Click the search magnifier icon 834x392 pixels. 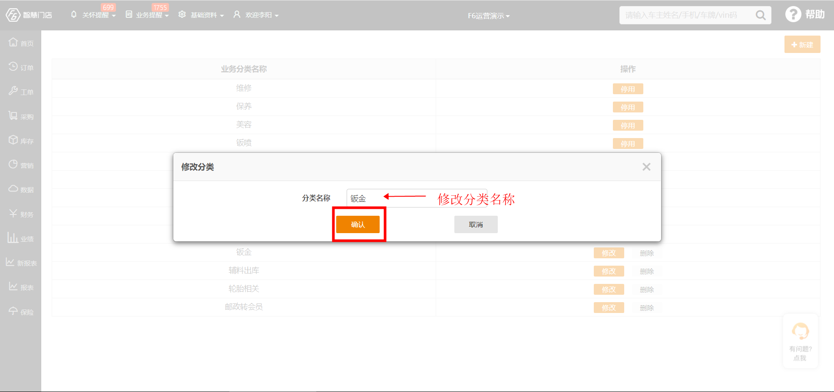click(x=761, y=15)
